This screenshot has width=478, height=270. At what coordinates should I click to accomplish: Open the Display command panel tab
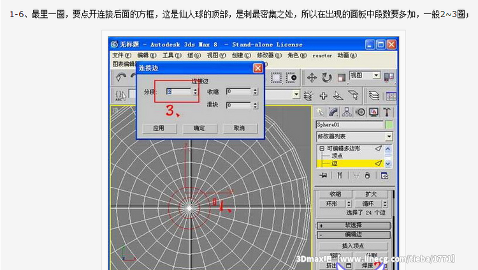click(x=373, y=112)
